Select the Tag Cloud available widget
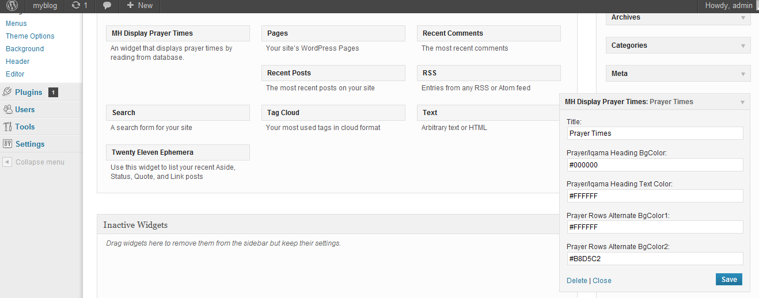The image size is (759, 298). click(x=333, y=113)
